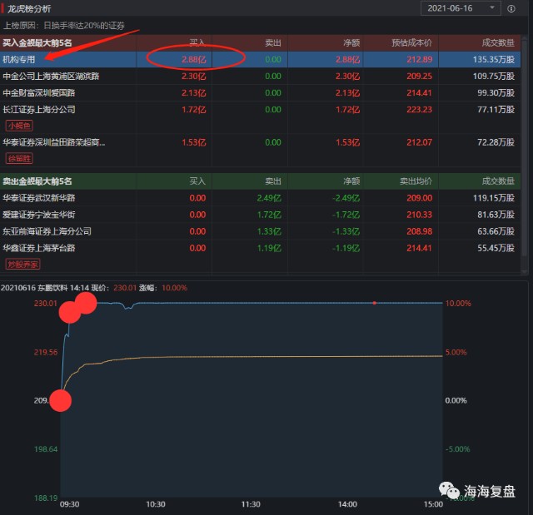Click 买入金额最大前5名 section header
This screenshot has height=515, width=533.
[37, 42]
